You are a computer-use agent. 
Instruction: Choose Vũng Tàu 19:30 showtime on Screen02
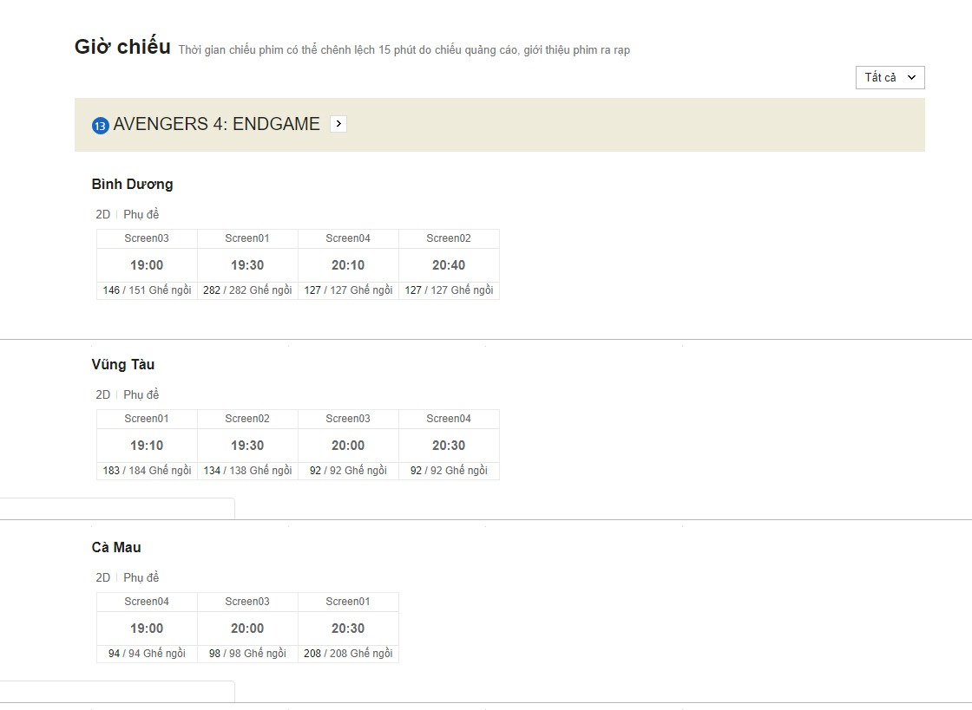(247, 446)
